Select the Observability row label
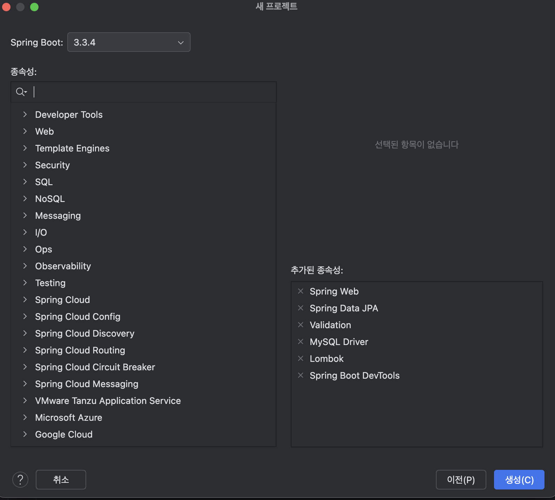The width and height of the screenshot is (555, 500). [x=63, y=266]
